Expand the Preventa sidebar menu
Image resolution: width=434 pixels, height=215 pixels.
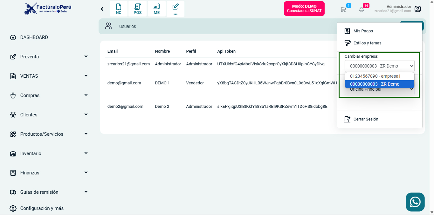click(49, 57)
